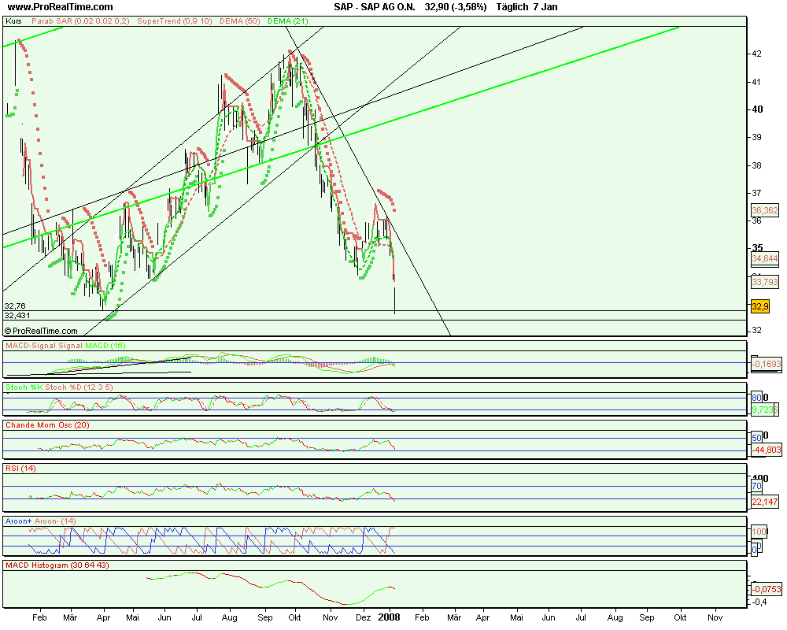Open the www.ProRealTime.com link at top
The image size is (787, 630).
pos(57,6)
